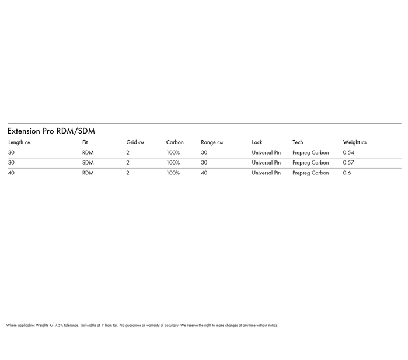Click the Carbon column header
The height and width of the screenshot is (360, 408).
tap(175, 142)
